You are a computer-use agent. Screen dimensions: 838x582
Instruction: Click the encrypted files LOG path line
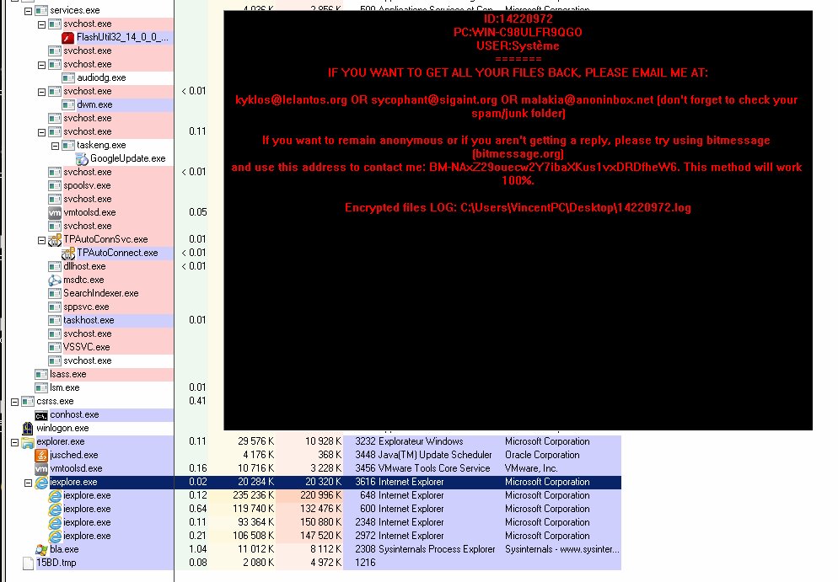[x=518, y=208]
